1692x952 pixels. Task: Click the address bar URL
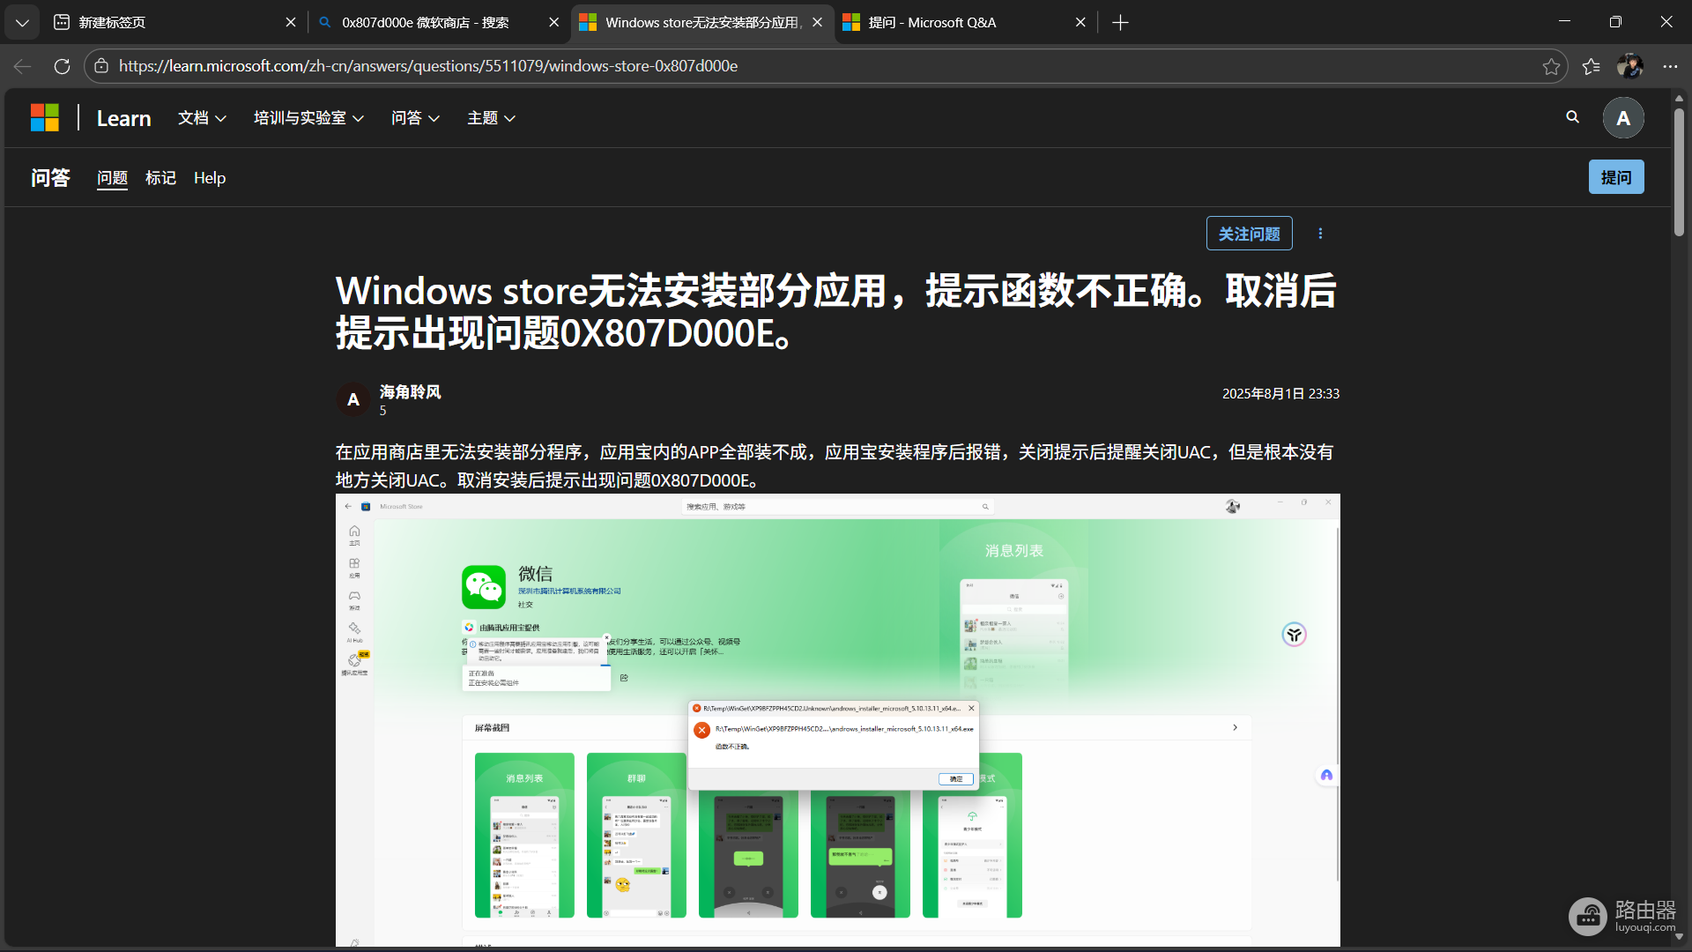click(x=428, y=66)
